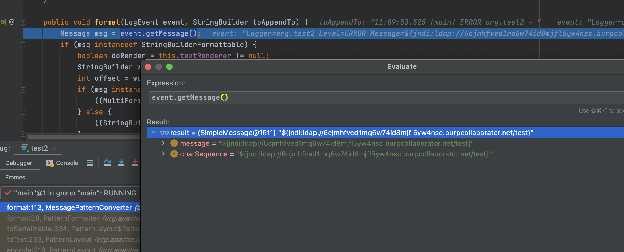Click 'this.textRenderer' in the code
The height and width of the screenshot is (252, 624).
[195, 56]
